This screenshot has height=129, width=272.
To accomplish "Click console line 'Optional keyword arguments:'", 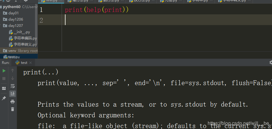I will (x=86, y=115).
